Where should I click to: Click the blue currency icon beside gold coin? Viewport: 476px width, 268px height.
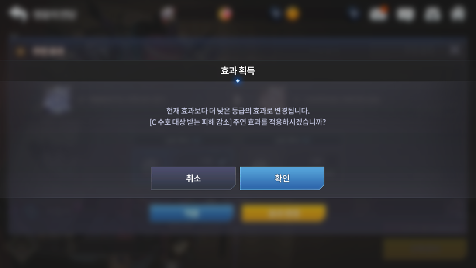point(276,13)
